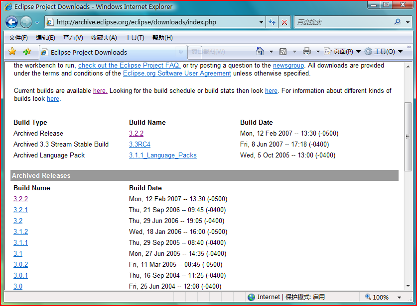Open the 收藏夹(A) menu
Viewport: 417px width, 306px height.
[x=104, y=38]
